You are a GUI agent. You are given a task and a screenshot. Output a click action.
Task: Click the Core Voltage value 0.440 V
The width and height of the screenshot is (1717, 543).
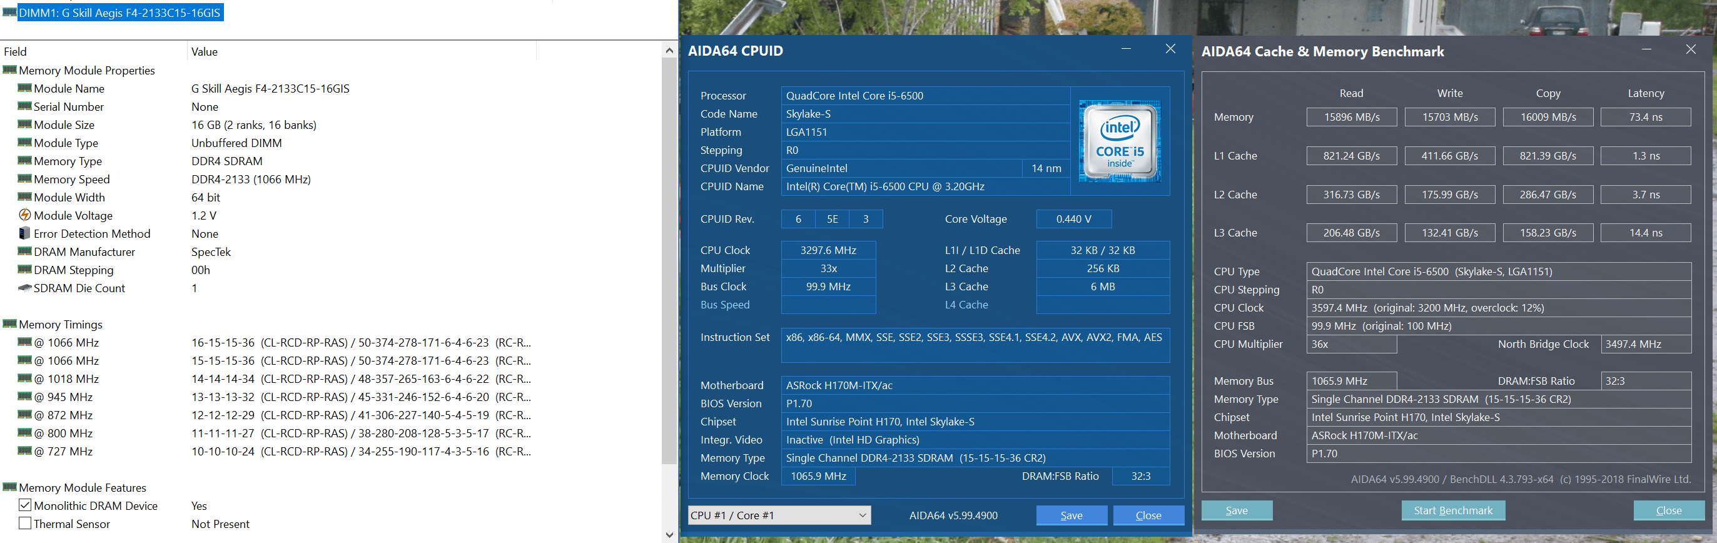click(x=1073, y=218)
